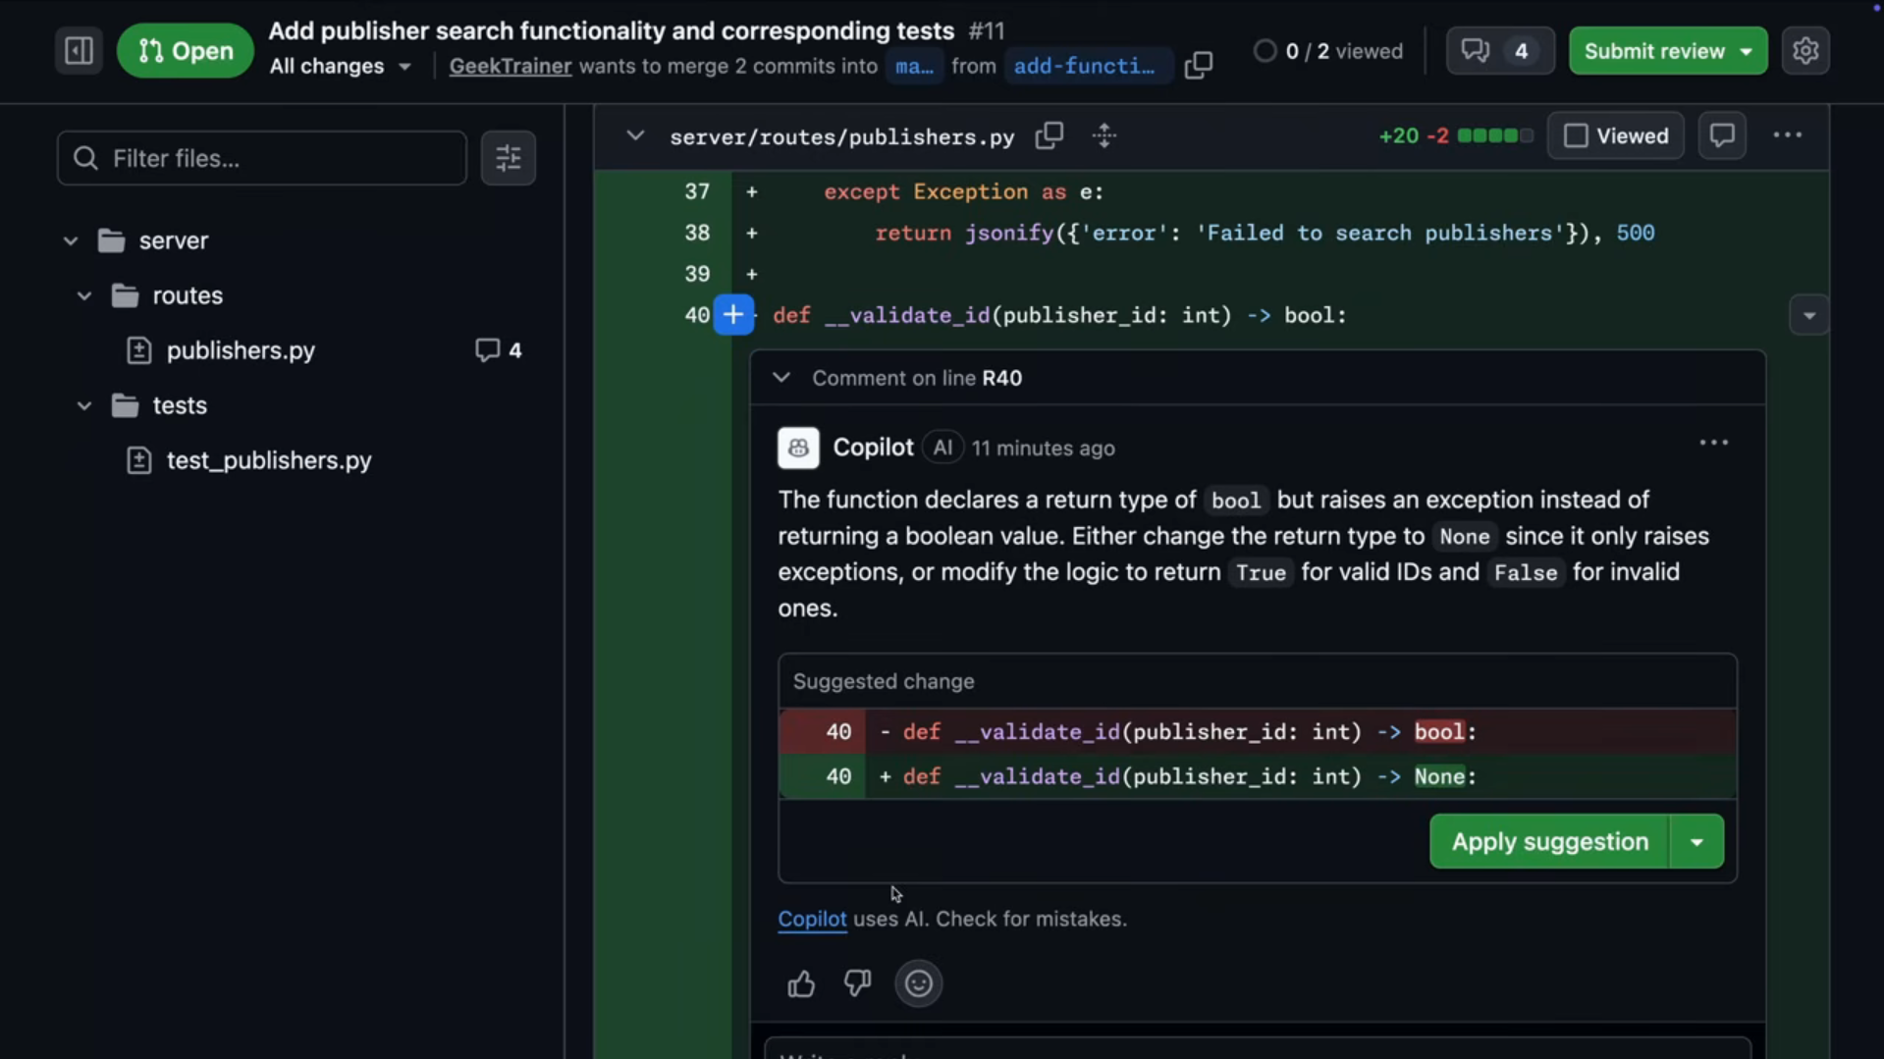Click the comment count on publishers.py
1884x1059 pixels.
point(499,350)
